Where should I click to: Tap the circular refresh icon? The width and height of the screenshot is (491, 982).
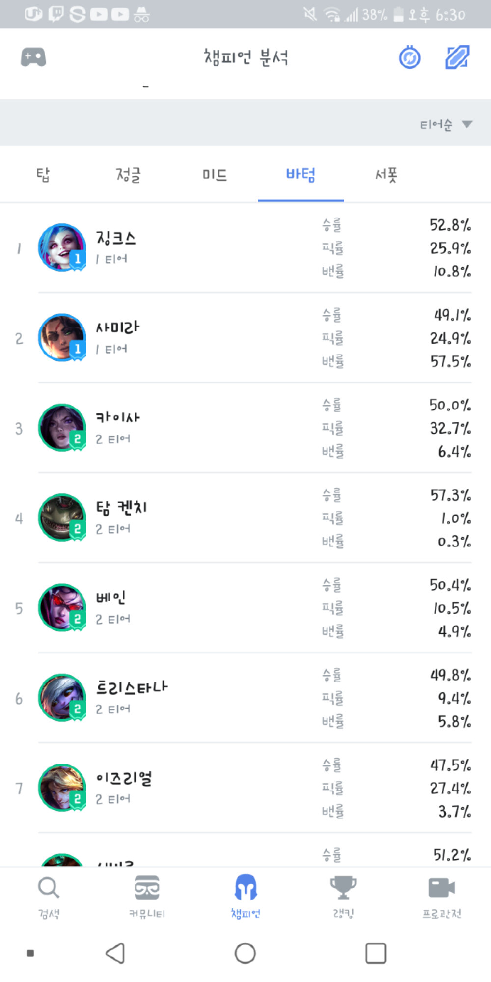409,57
